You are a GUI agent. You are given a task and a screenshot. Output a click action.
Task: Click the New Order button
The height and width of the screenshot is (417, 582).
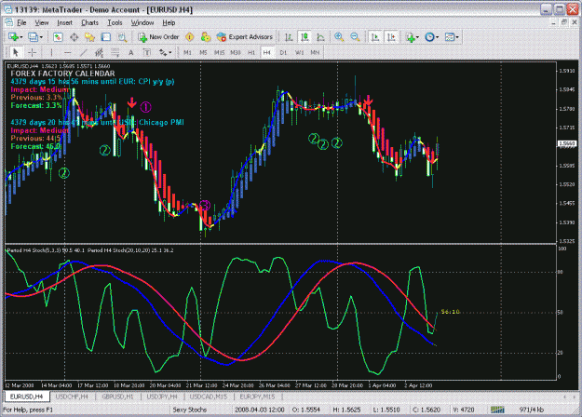tap(158, 37)
